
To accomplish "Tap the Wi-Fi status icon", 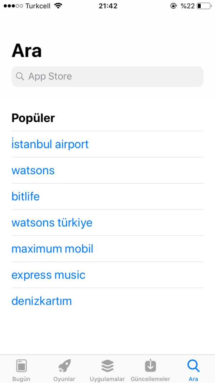I will coord(58,6).
